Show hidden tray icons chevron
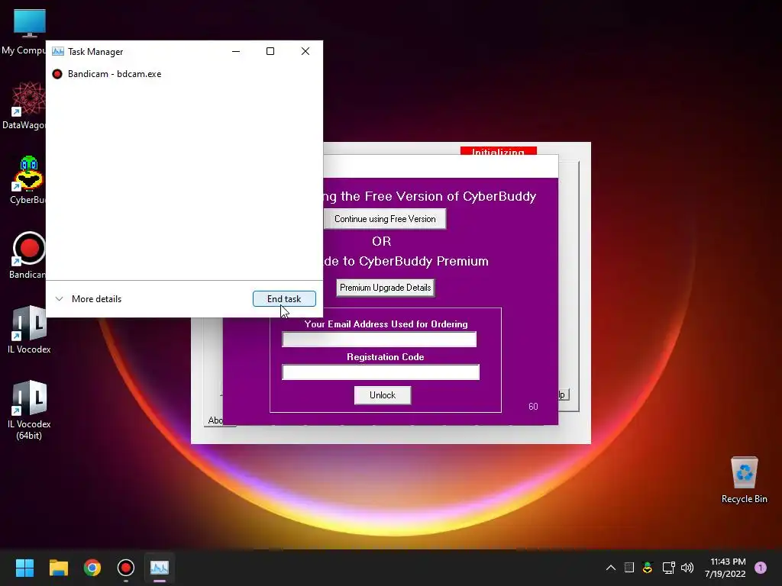 [x=610, y=568]
